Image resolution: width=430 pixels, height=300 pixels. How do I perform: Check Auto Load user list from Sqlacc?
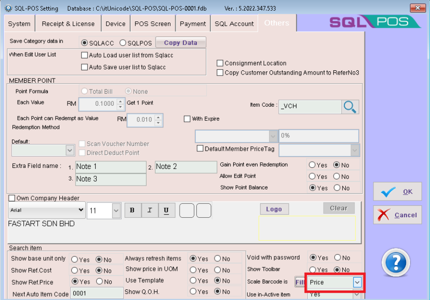click(x=85, y=56)
